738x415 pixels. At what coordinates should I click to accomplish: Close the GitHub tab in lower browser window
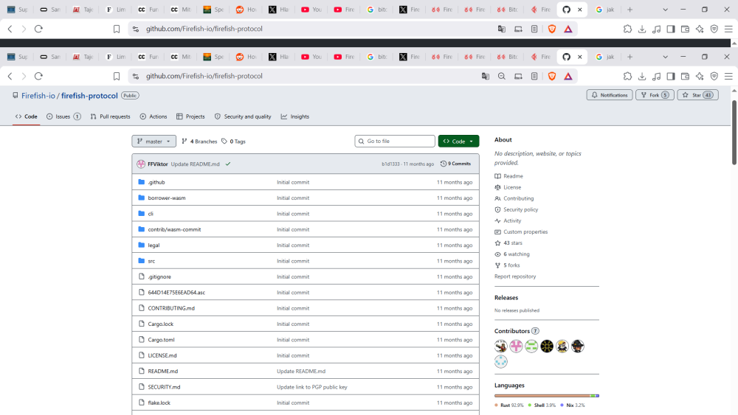(580, 57)
